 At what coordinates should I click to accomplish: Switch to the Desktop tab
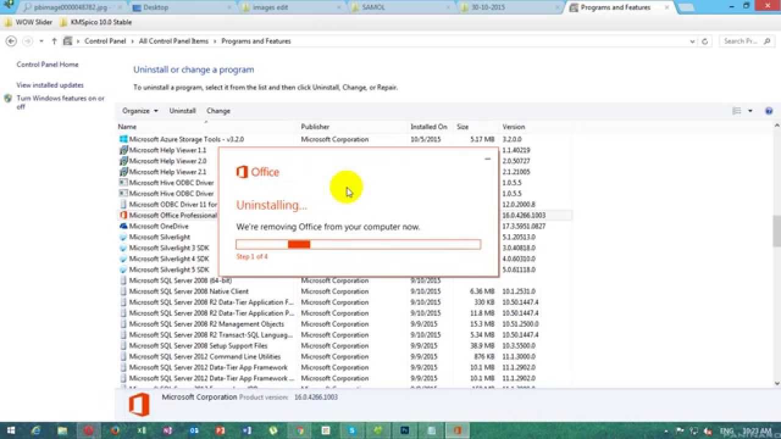click(x=181, y=7)
